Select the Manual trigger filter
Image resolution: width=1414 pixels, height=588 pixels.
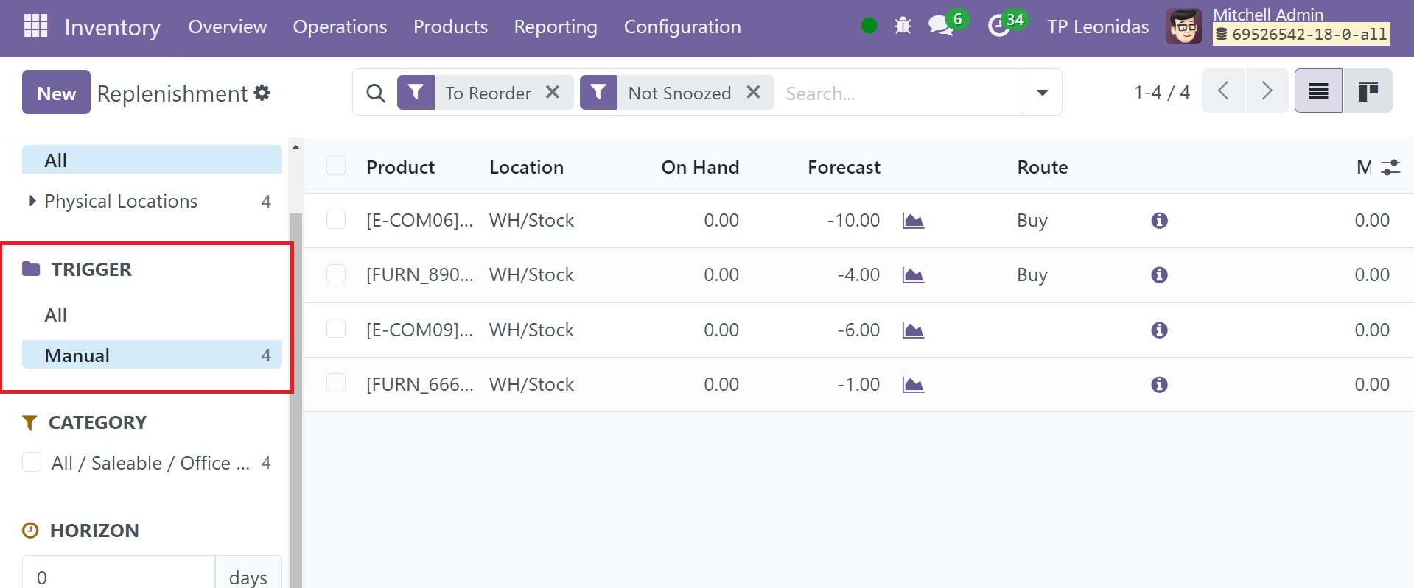tap(152, 355)
